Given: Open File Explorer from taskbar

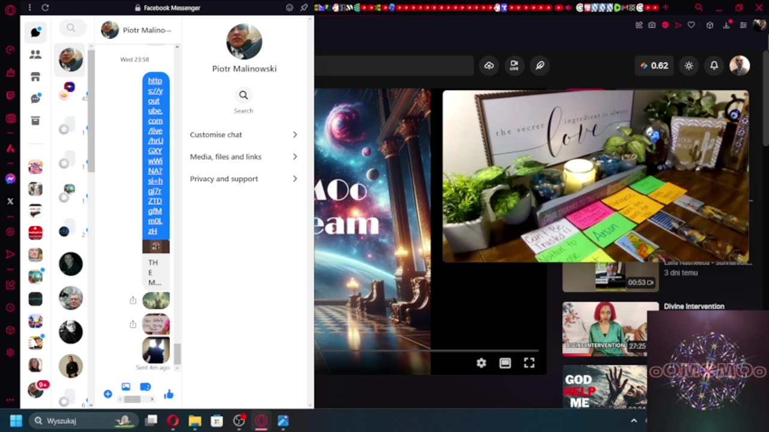Looking at the screenshot, I should [195, 421].
